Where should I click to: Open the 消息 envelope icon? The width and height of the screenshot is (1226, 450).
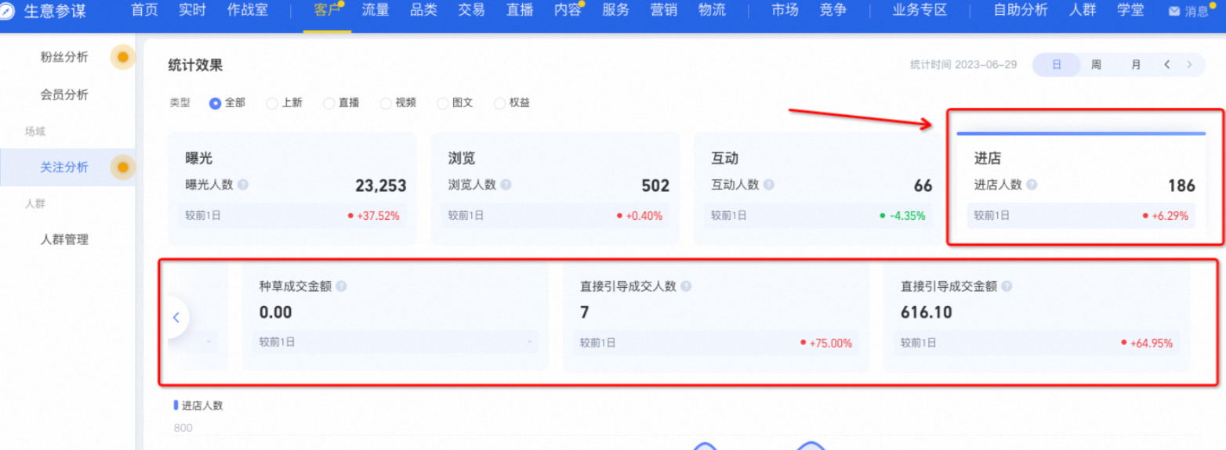coord(1174,12)
